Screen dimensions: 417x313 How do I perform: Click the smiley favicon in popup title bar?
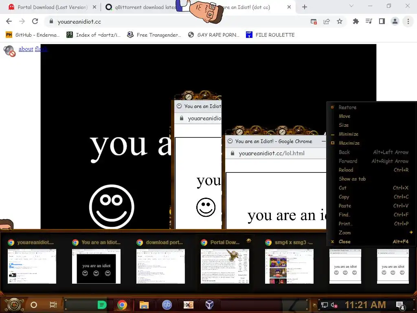[230, 141]
